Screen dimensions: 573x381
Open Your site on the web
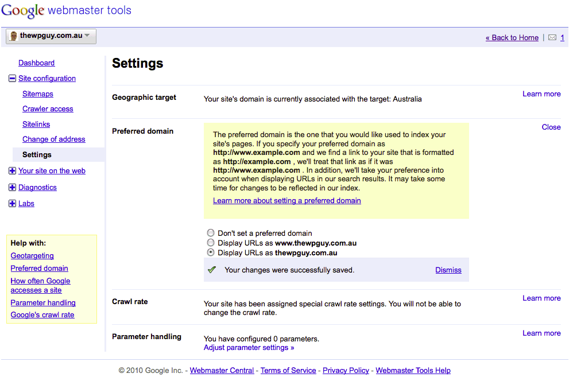click(x=52, y=170)
